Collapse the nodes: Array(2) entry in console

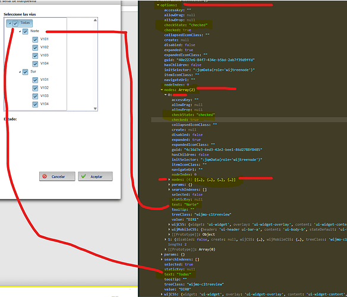tap(162, 90)
